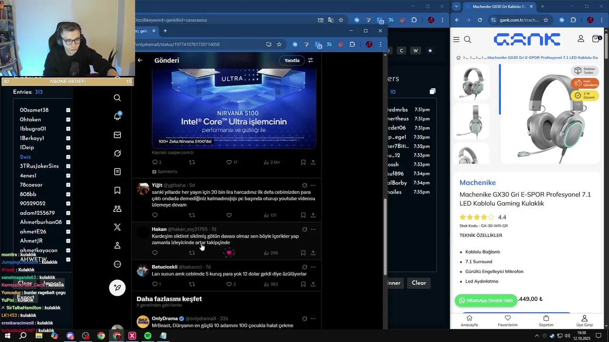Like Yiğit's comment

click(229, 215)
